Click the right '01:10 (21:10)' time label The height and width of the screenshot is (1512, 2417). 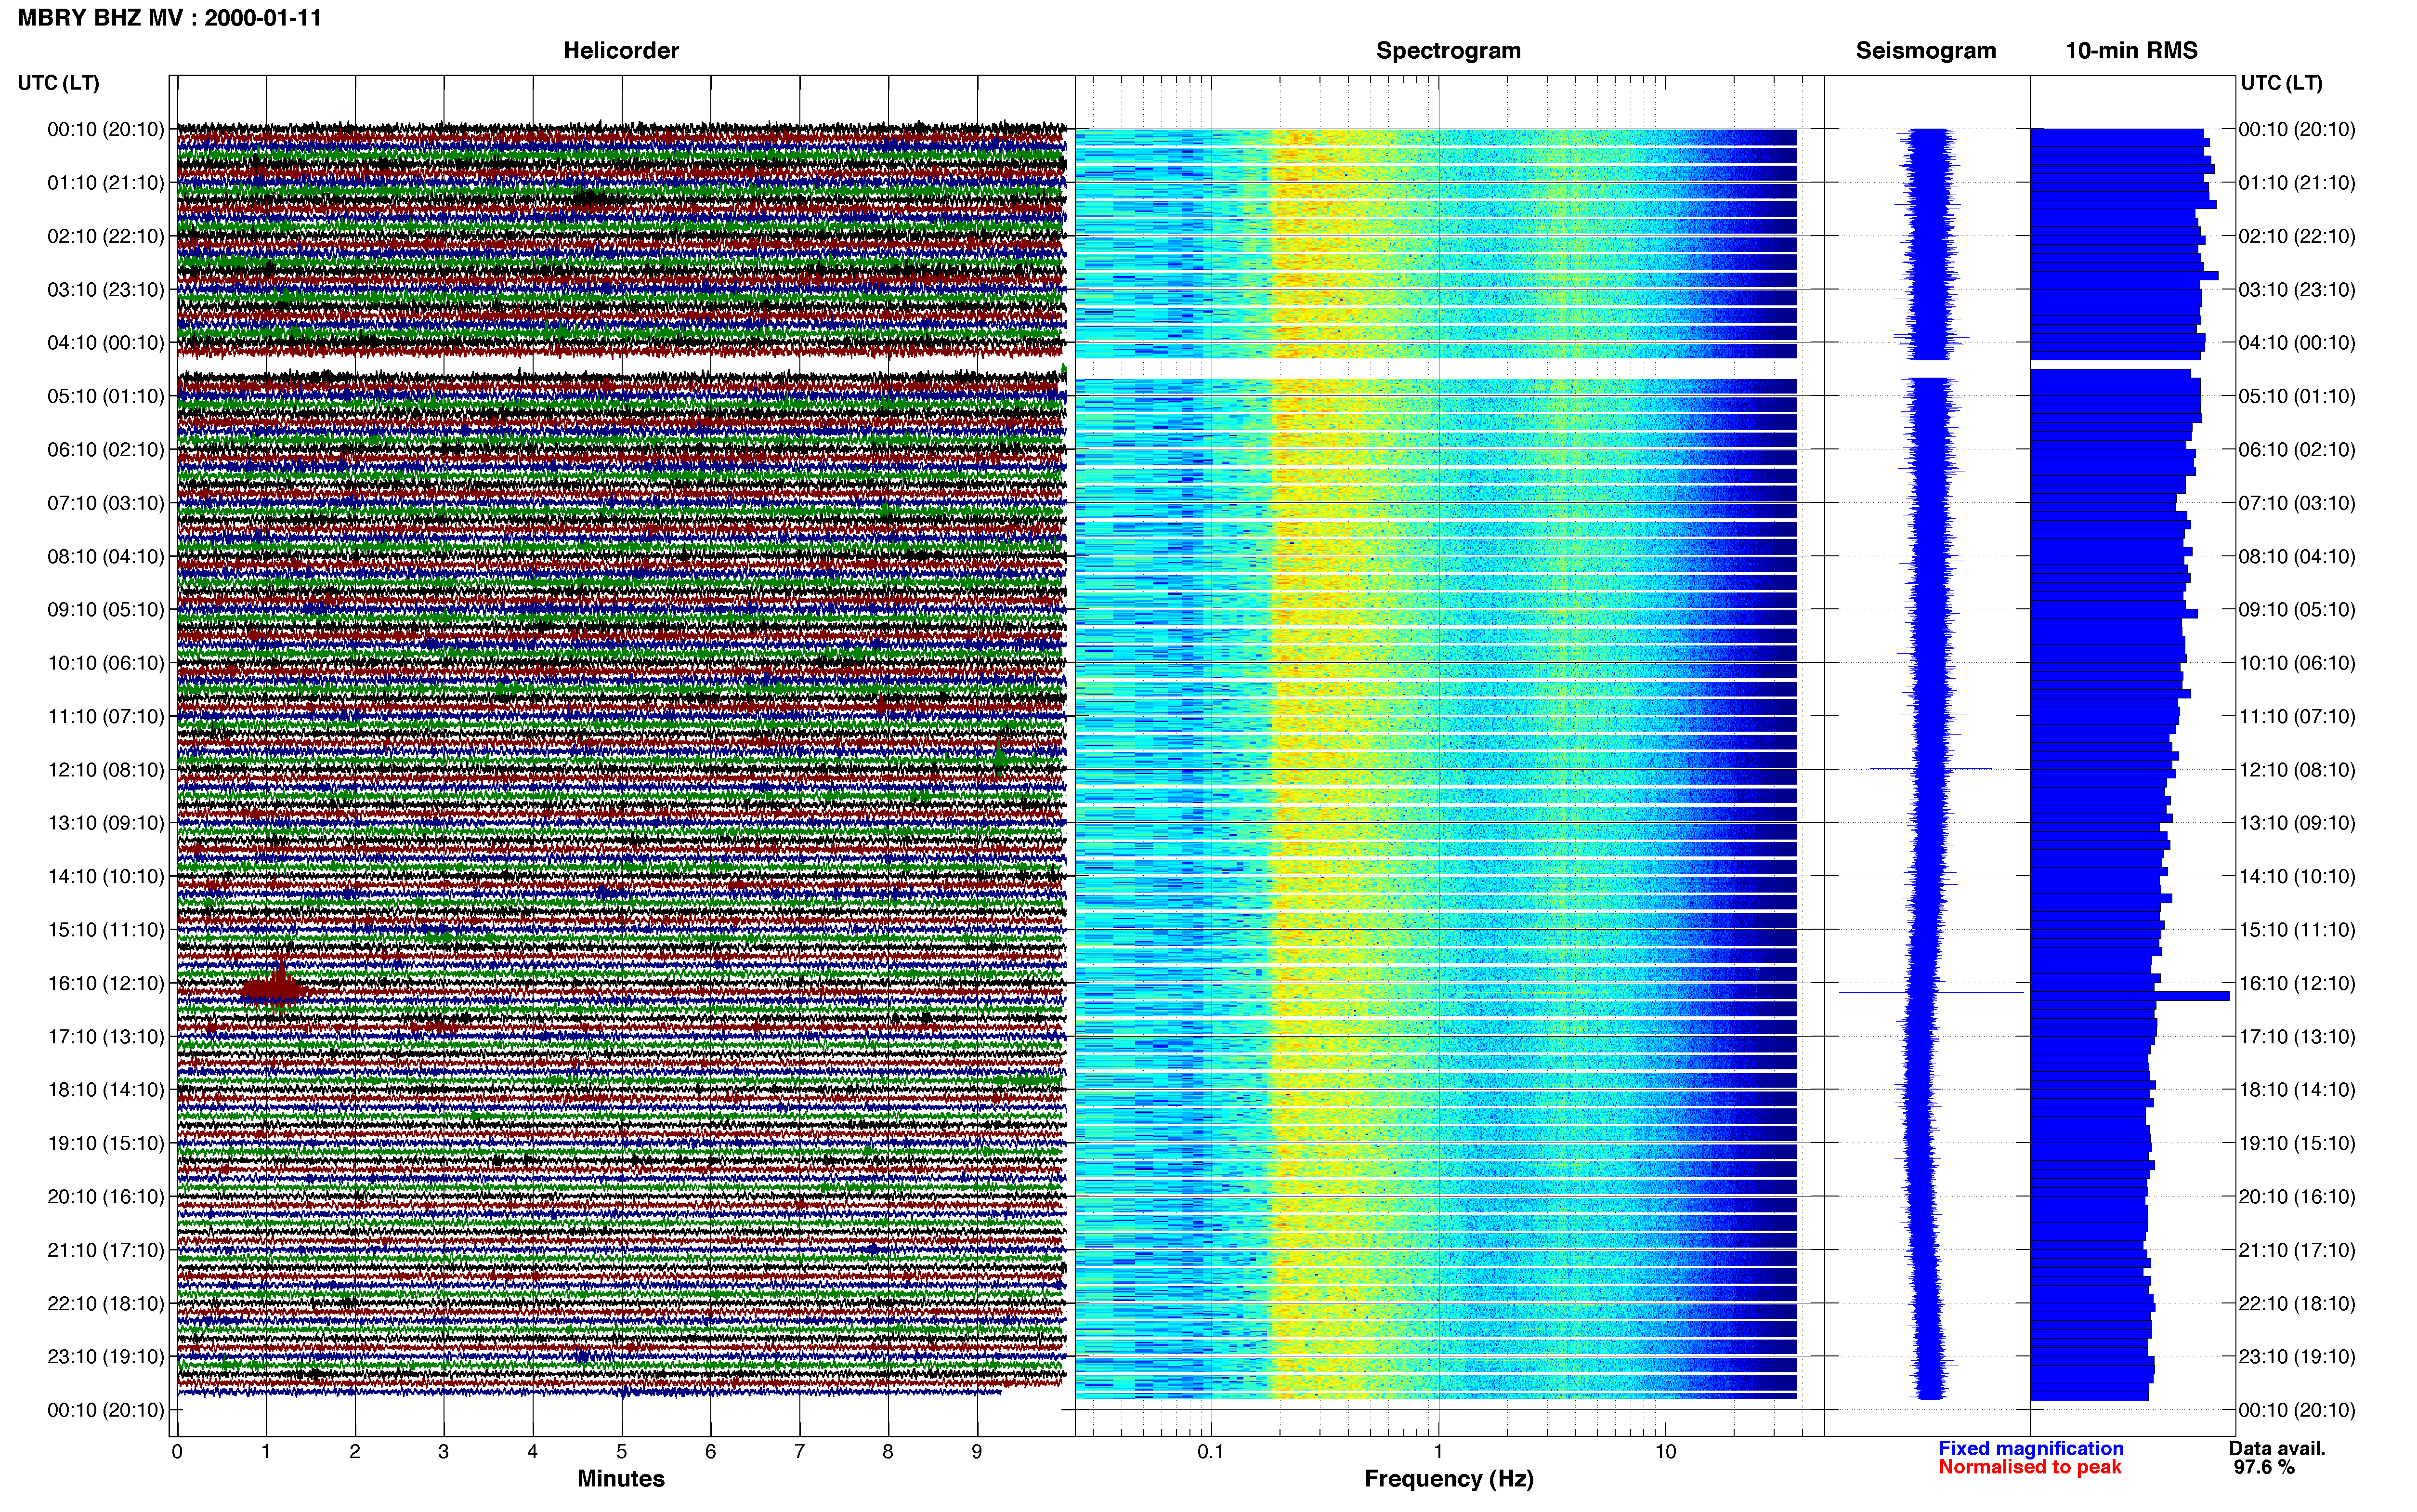pos(2297,183)
